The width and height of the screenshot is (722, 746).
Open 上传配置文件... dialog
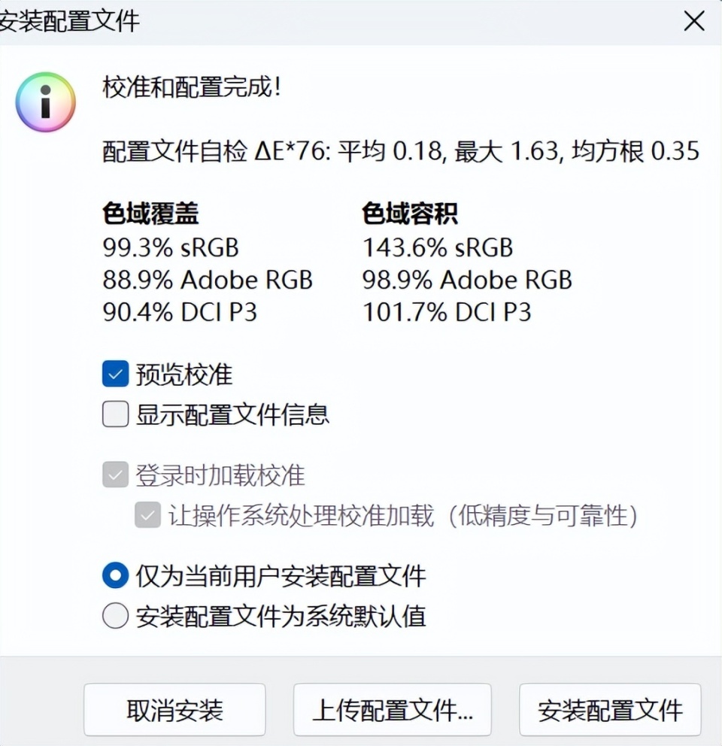[x=393, y=709]
